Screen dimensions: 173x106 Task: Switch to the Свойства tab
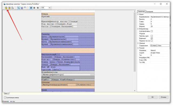141,11
